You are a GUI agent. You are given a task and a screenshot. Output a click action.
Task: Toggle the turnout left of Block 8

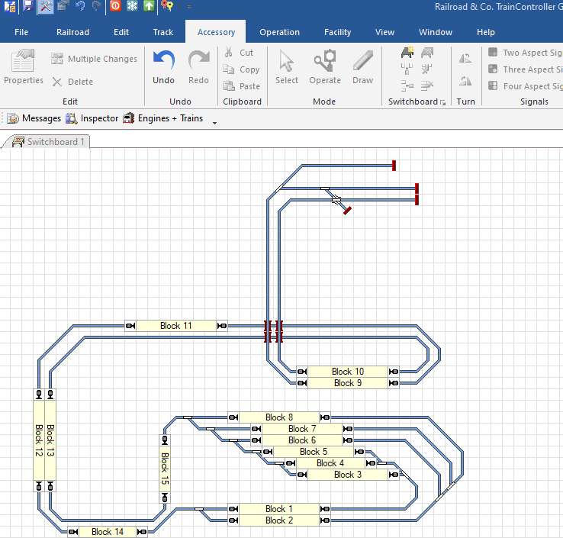(x=187, y=417)
